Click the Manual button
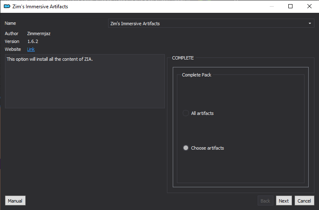 [x=15, y=200]
